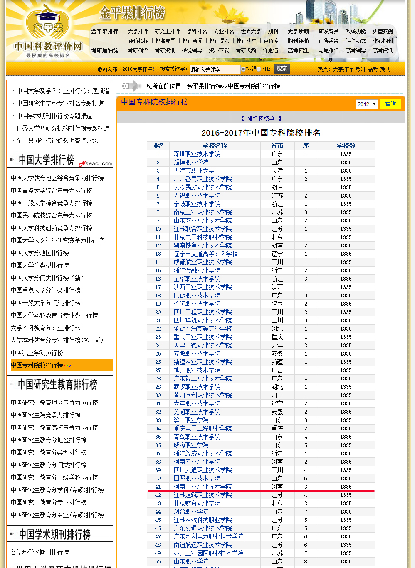The image size is (415, 568).
Task: Open 世界大学 in the top navigation
Action: click(251, 31)
